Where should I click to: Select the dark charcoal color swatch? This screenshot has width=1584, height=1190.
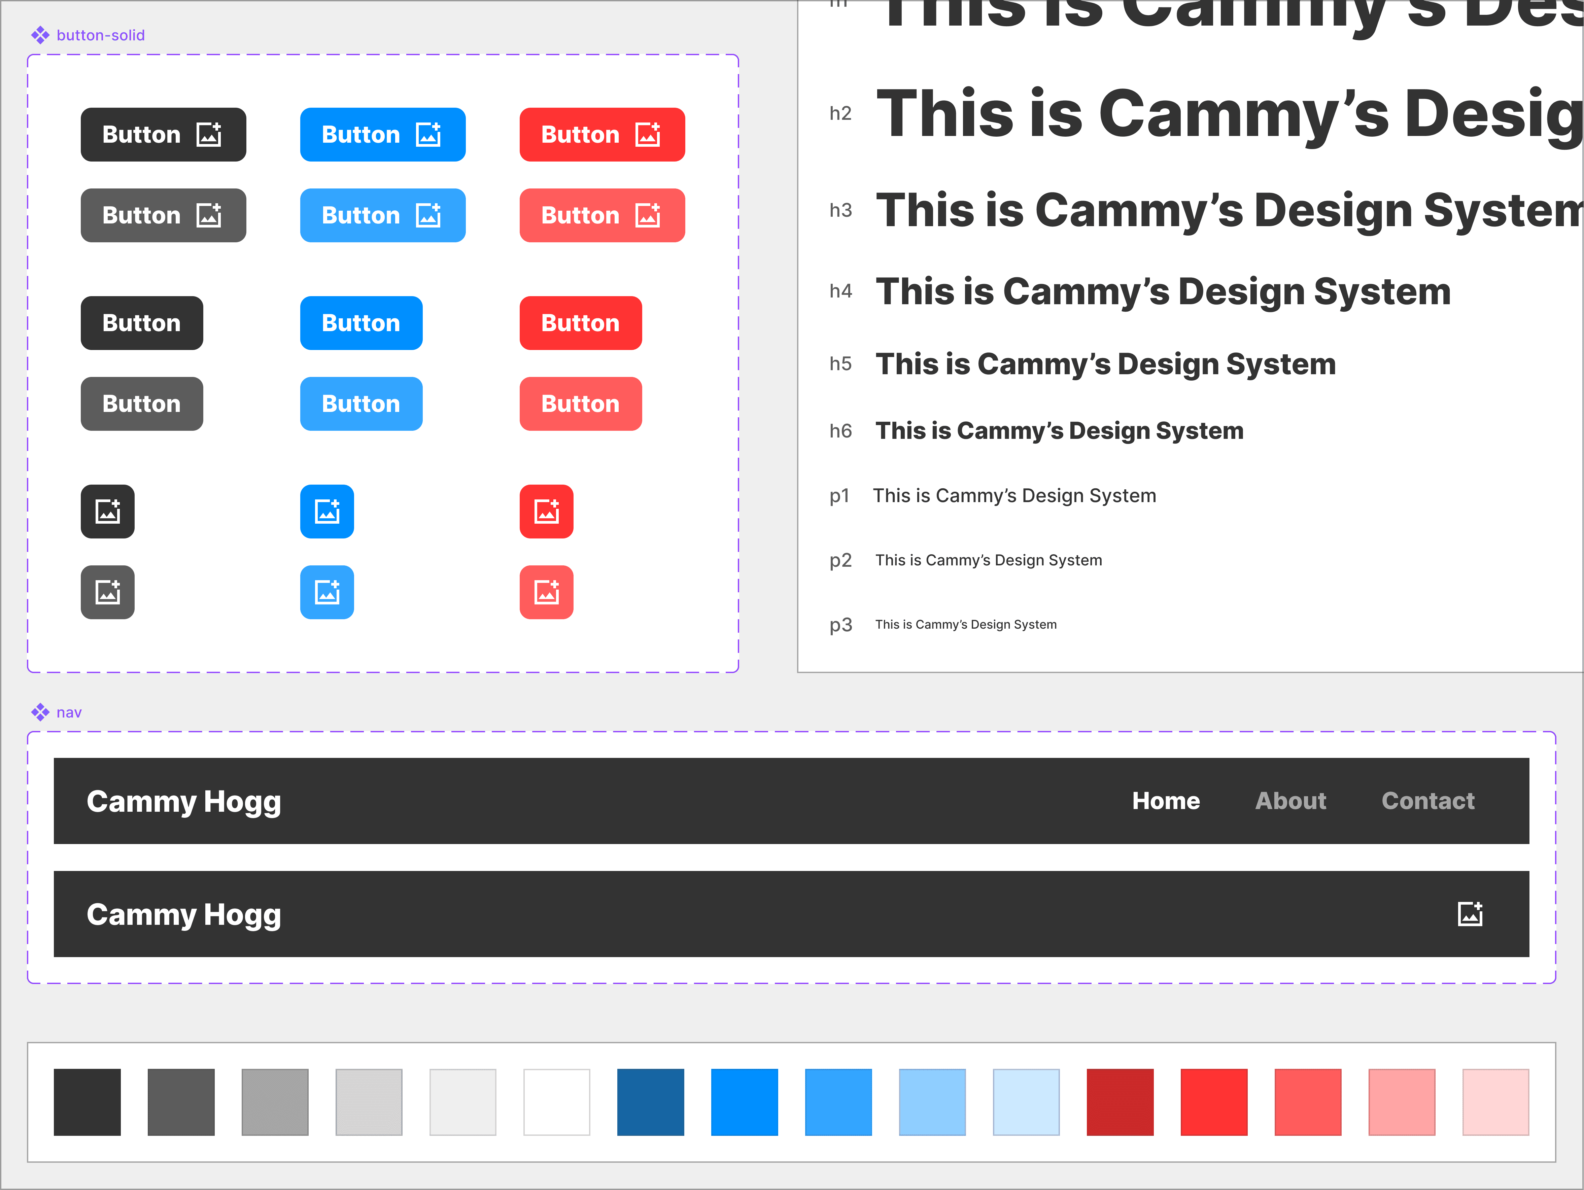pyautogui.click(x=88, y=1102)
